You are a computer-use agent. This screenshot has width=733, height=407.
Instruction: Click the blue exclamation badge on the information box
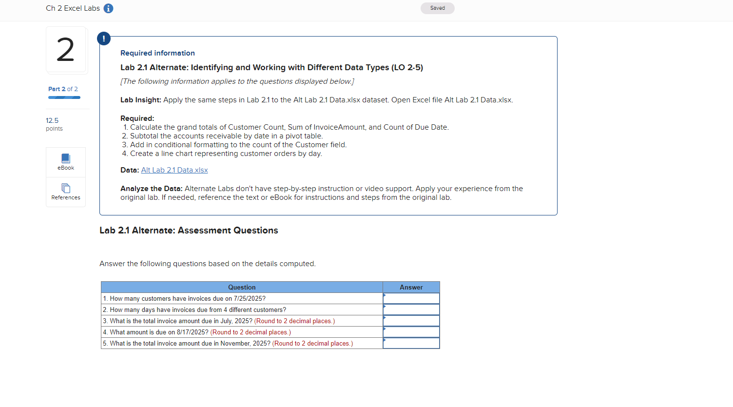pos(104,38)
